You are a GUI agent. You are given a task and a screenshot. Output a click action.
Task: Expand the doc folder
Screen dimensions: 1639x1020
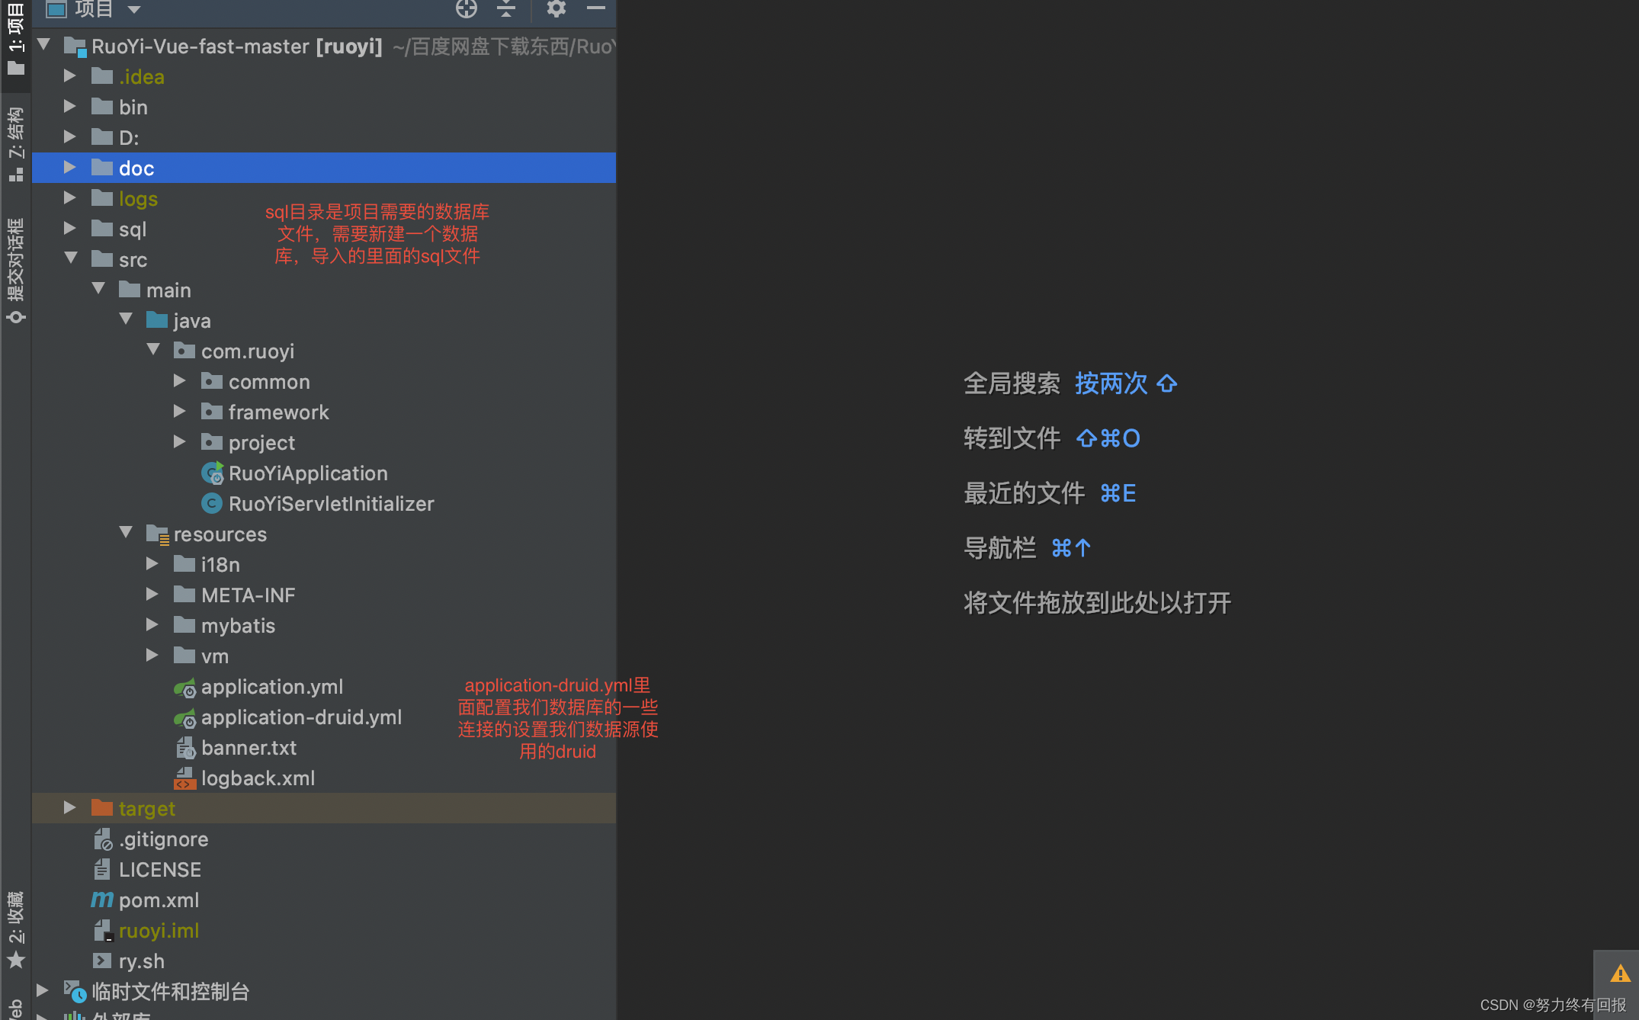[68, 167]
